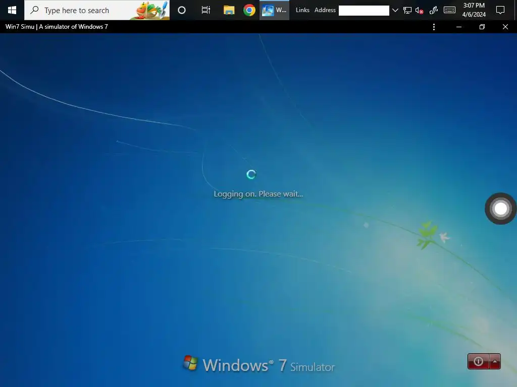The height and width of the screenshot is (387, 517).
Task: Click the muted volume tray icon
Action: 419,10
